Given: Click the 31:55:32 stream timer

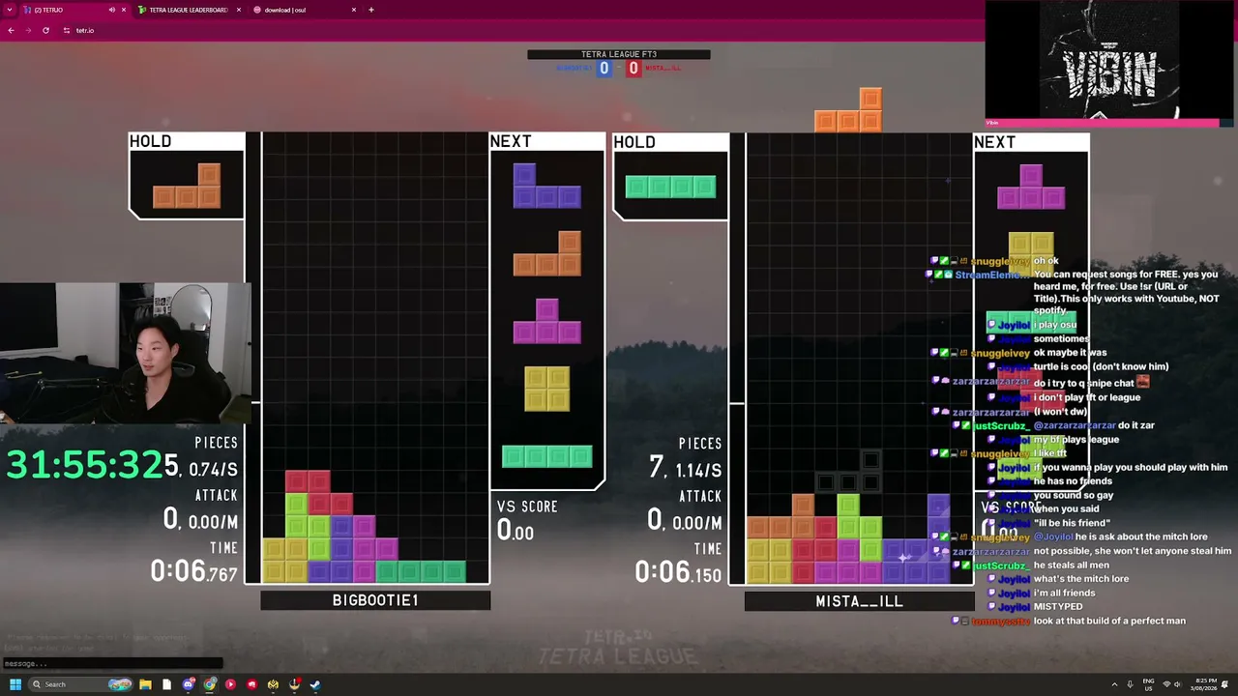Looking at the screenshot, I should point(85,465).
